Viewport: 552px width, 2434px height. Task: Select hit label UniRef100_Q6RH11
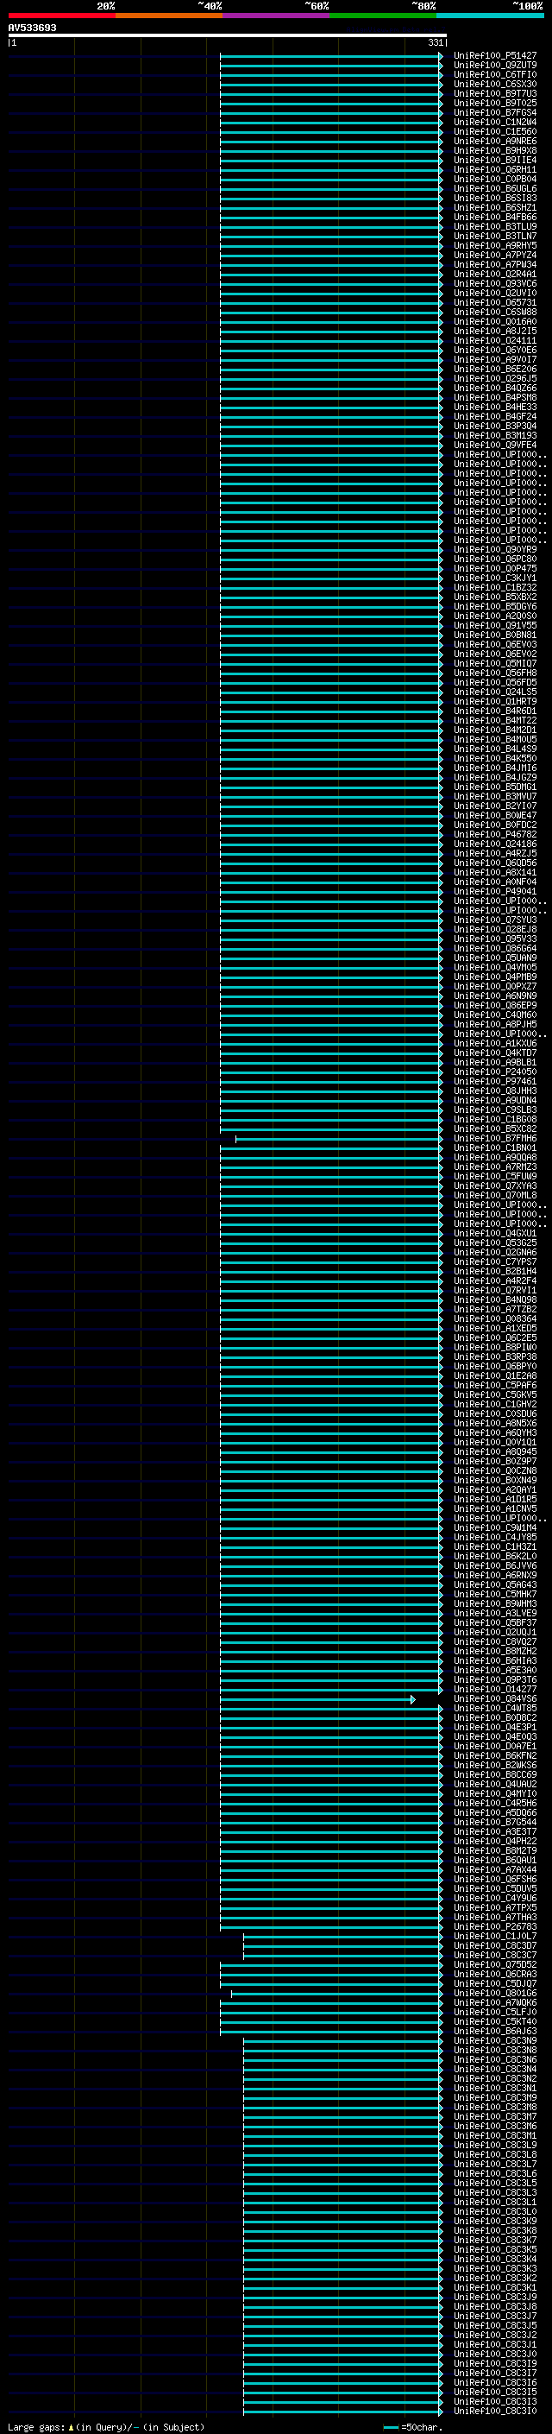tap(495, 169)
